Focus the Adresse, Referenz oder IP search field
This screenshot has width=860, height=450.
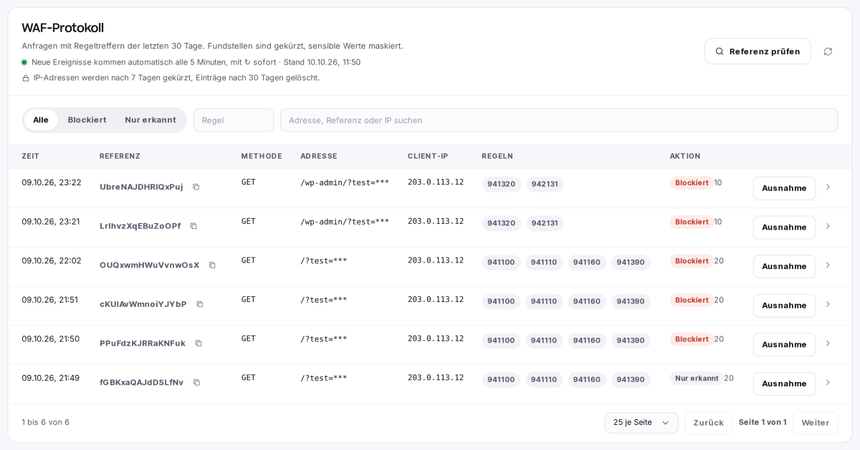click(x=559, y=120)
